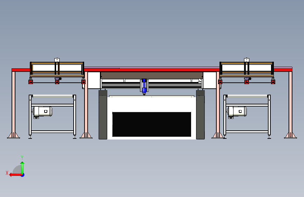
Task: Select the brown panel above the cutting head
Action: coord(152,75)
